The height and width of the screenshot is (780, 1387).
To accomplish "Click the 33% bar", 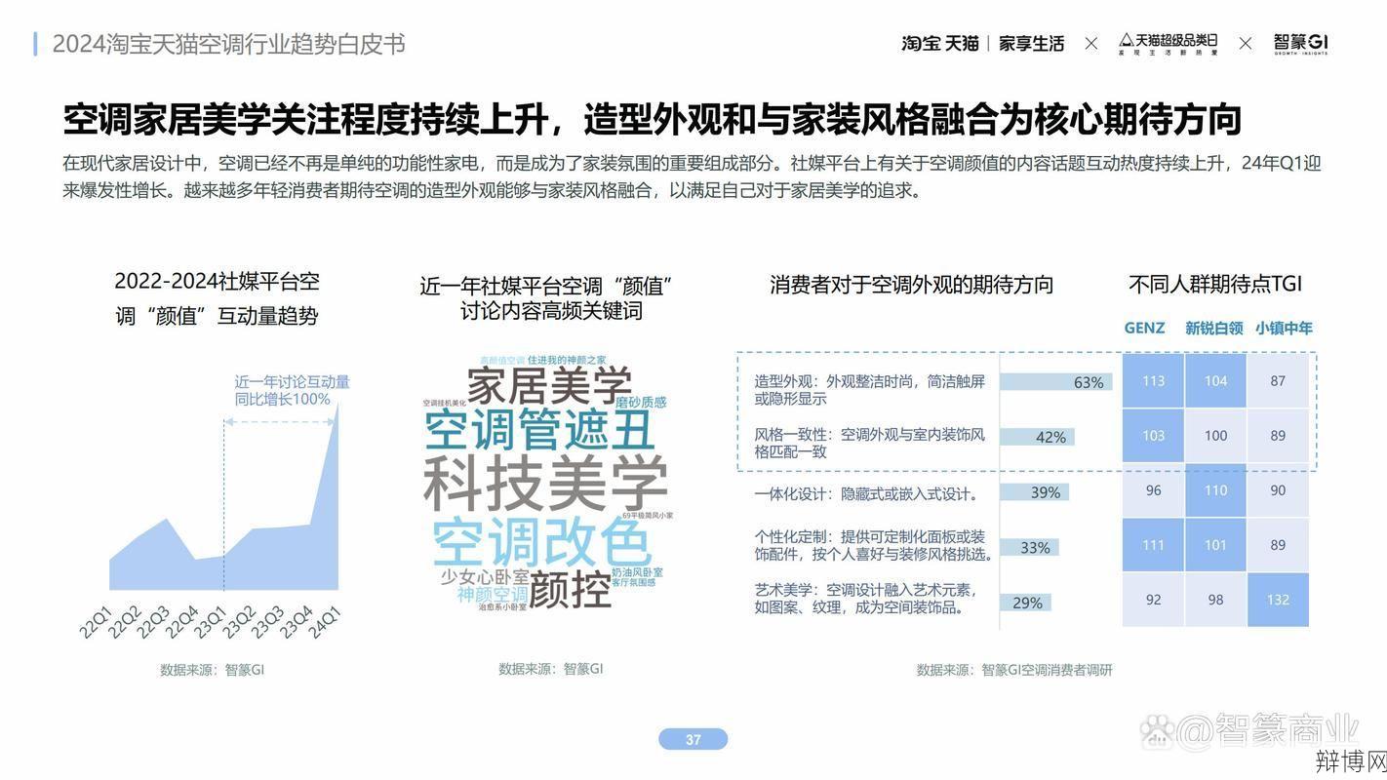I will [x=1029, y=548].
